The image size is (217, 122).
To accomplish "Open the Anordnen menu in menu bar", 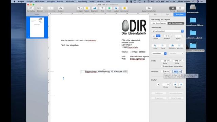I will click(70, 1).
